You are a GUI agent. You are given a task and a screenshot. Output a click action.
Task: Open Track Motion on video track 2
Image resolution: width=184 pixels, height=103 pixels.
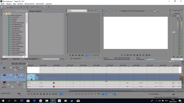coord(11,75)
